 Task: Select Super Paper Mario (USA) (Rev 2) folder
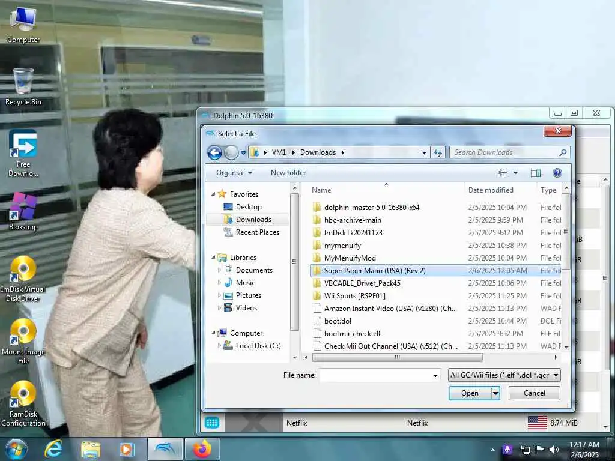click(435, 271)
